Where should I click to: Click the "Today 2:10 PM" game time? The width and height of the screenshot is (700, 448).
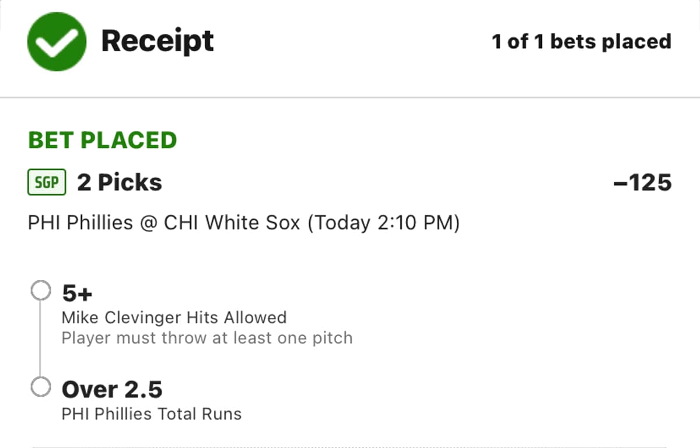383,223
